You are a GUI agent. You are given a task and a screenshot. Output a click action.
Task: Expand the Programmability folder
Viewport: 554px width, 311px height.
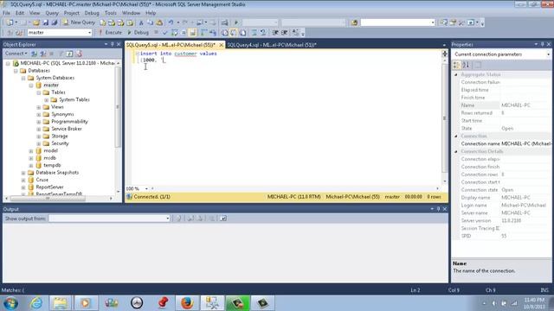pyautogui.click(x=39, y=122)
